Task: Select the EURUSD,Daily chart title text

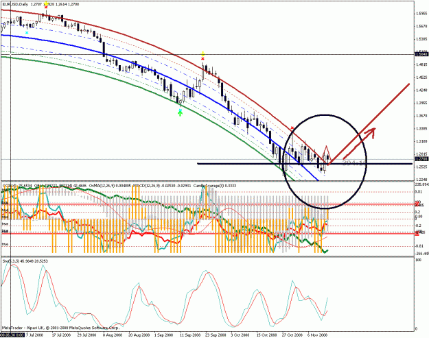Action: [x=15, y=4]
